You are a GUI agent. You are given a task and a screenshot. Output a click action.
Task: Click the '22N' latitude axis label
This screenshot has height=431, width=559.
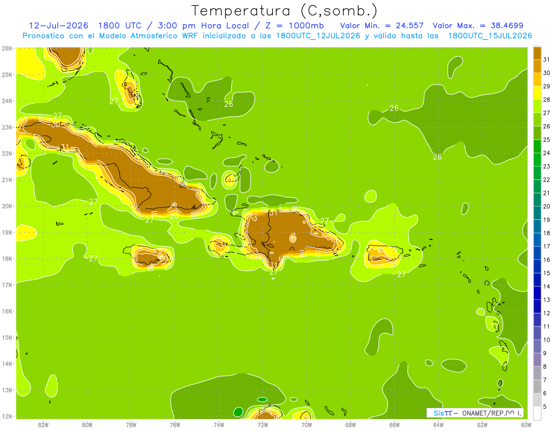pos(7,153)
